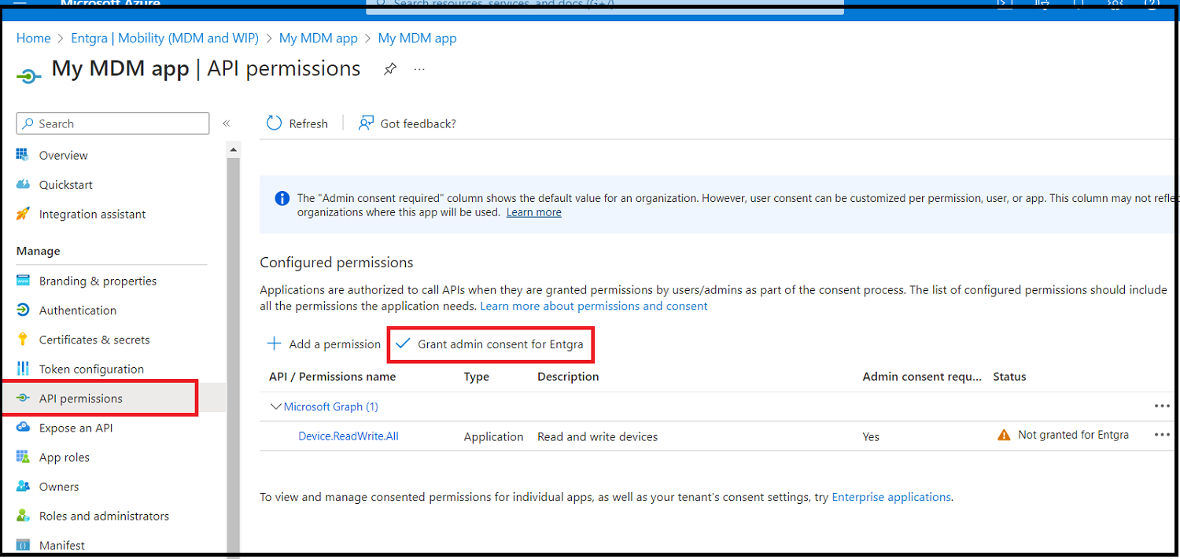
Task: Open the Got feedback? option
Action: click(407, 123)
